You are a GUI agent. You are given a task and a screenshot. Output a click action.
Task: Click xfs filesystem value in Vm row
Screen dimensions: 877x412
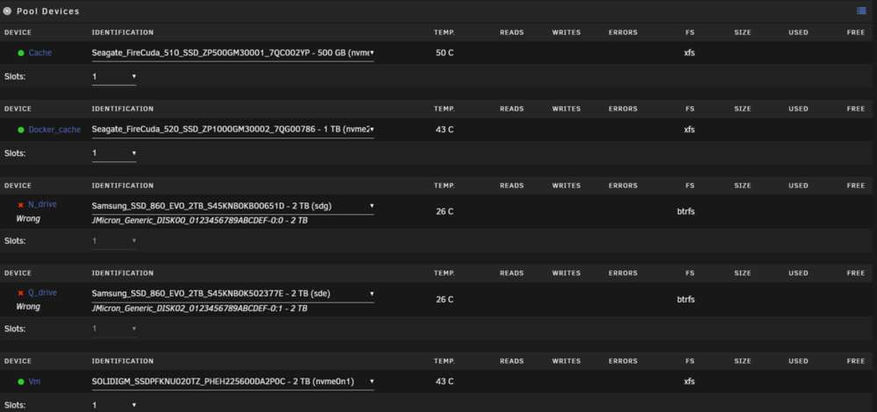tap(689, 382)
